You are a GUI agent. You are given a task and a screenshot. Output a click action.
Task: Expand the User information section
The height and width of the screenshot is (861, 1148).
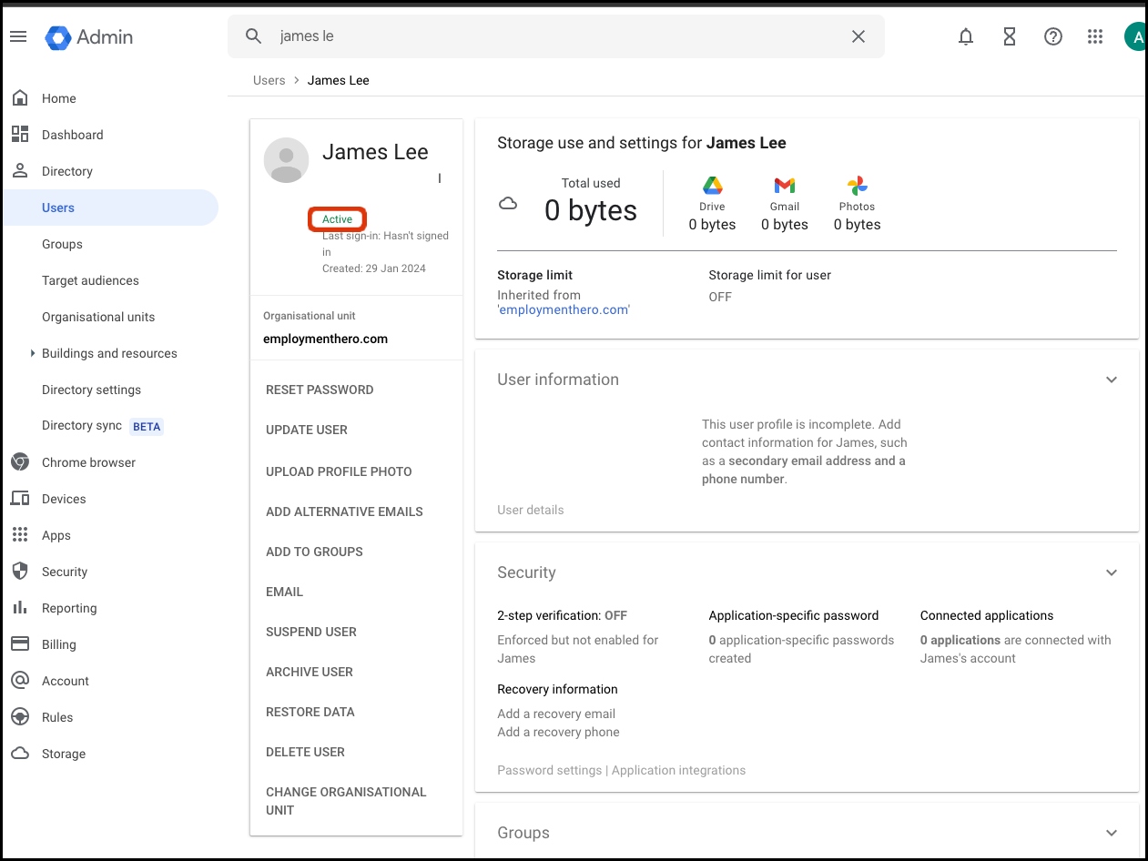pyautogui.click(x=1111, y=380)
